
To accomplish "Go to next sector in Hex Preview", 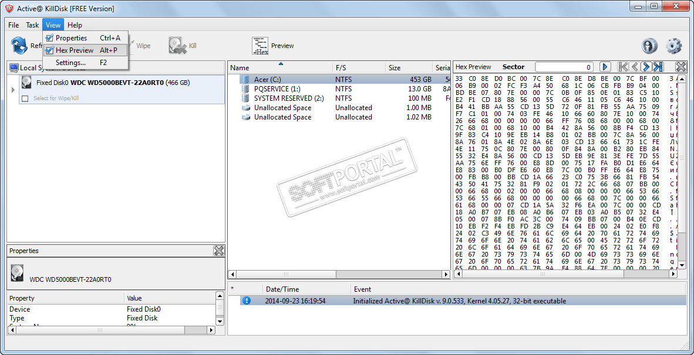I will click(x=646, y=67).
